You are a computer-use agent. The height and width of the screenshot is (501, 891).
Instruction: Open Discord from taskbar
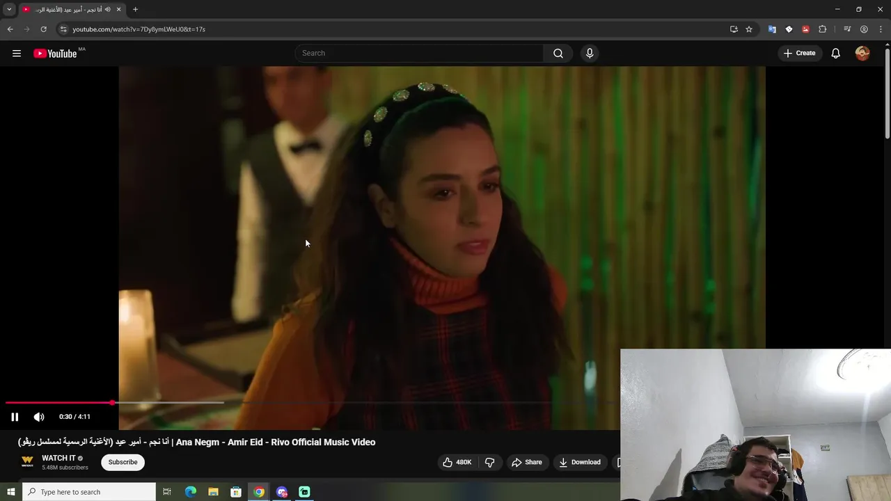[x=282, y=492]
